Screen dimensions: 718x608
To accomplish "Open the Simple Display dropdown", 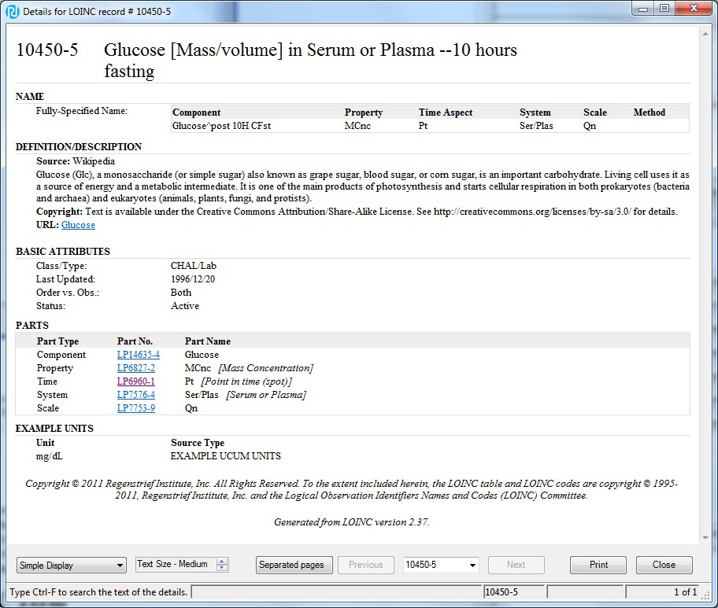I will [71, 566].
